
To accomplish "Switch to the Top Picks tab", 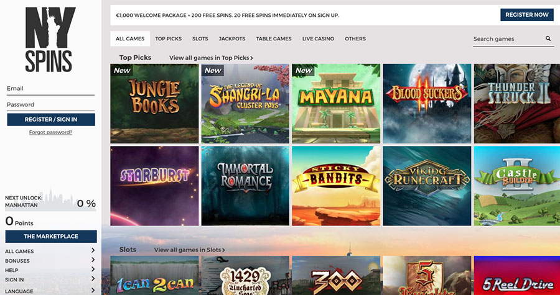I will click(168, 39).
